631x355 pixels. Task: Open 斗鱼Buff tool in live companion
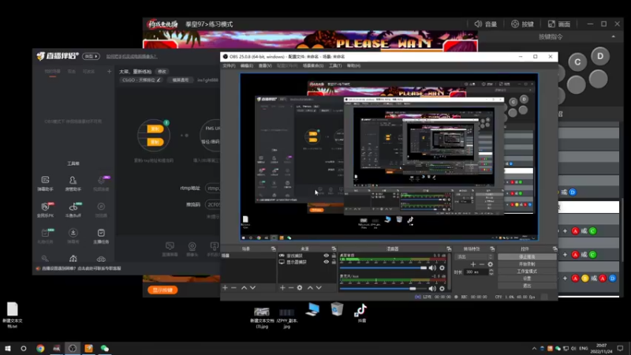click(73, 210)
